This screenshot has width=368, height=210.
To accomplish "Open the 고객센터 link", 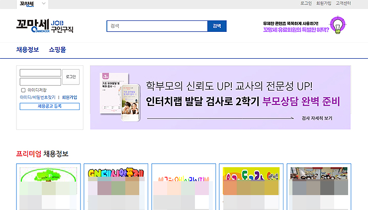I will [x=343, y=3].
